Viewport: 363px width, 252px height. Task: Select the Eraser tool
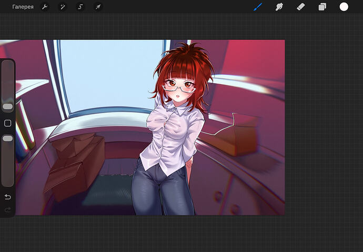(x=300, y=7)
